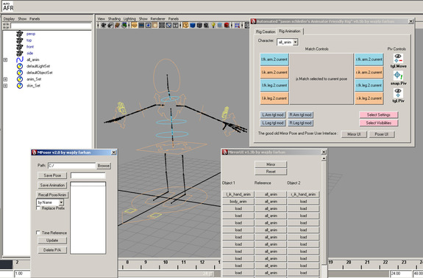This screenshot has height=278, width=423.
Task: Open Camera Attributes icon in viewport toolbar
Action: pyautogui.click(x=110, y=25)
